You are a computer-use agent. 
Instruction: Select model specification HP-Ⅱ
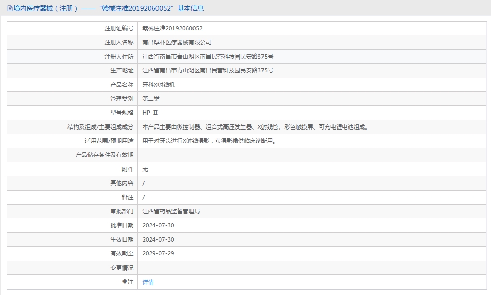[150, 113]
